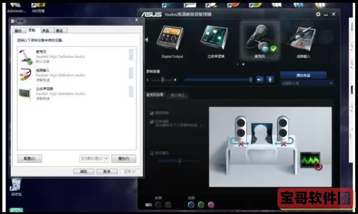
Task: Click the waveform monitor icon in preview image
Action: (x=311, y=160)
